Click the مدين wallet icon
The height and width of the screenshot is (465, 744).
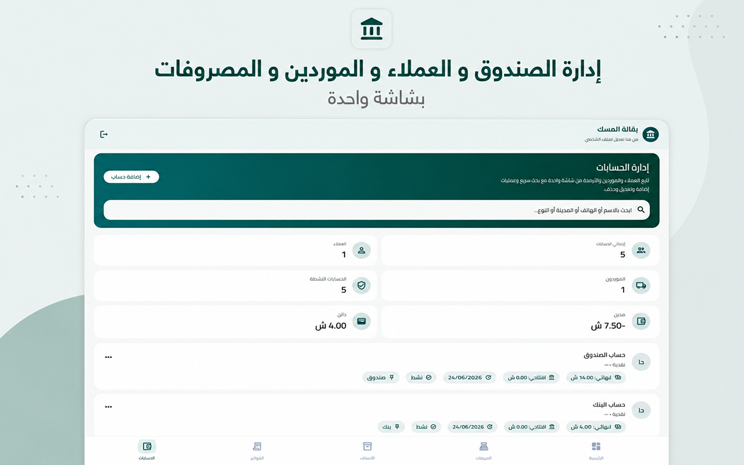[x=641, y=321]
